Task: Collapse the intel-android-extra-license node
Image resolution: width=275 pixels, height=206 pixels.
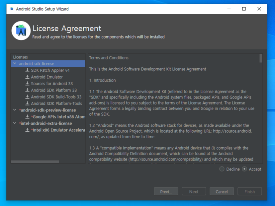Action: 15,123
